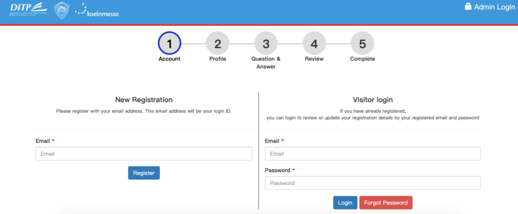Go to step 2 circle
The height and width of the screenshot is (214, 518).
pos(218,44)
